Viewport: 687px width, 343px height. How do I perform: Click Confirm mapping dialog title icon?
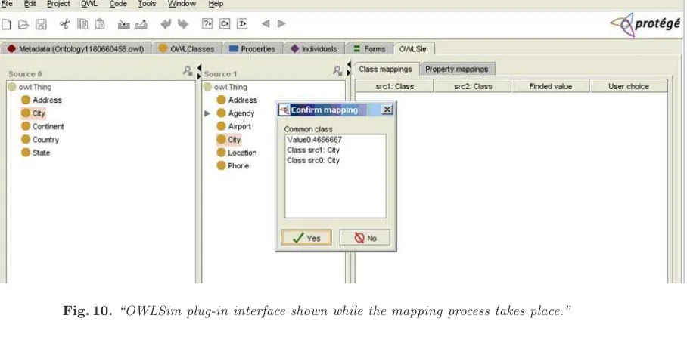click(x=284, y=110)
